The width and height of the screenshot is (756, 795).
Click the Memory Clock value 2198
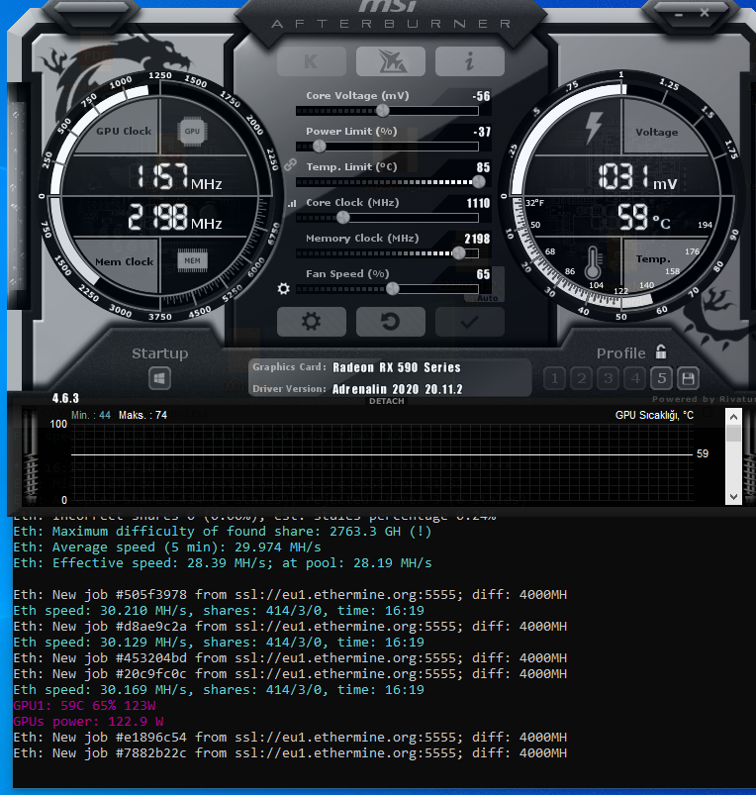[x=477, y=239]
